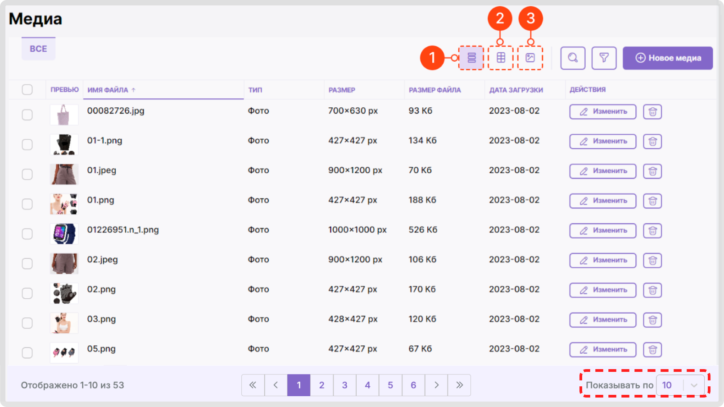Sort by РАЗМЕР ФАЙЛА column header
The width and height of the screenshot is (724, 407).
tap(435, 90)
